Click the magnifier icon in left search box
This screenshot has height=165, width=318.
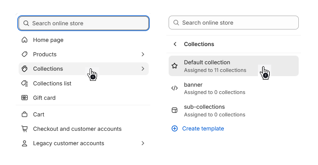(x=26, y=23)
